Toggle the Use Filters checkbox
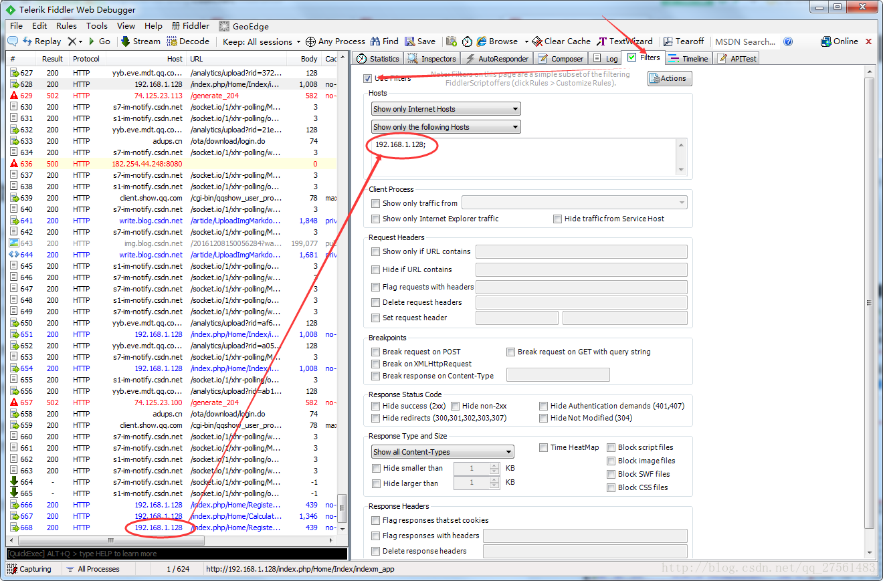The height and width of the screenshot is (581, 883). click(367, 78)
